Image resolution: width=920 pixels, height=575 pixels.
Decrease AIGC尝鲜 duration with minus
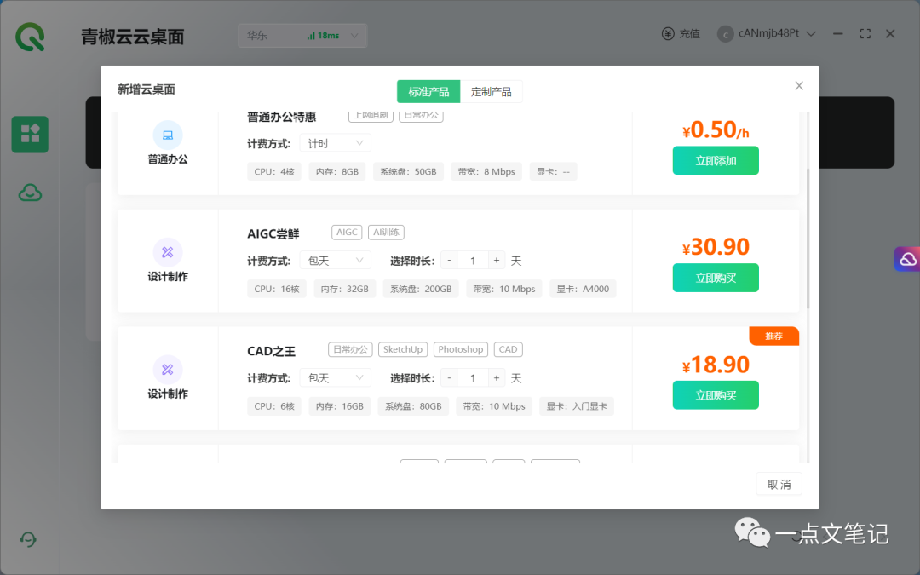449,261
